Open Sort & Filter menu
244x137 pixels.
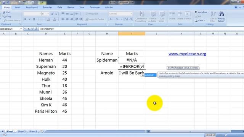213,17
